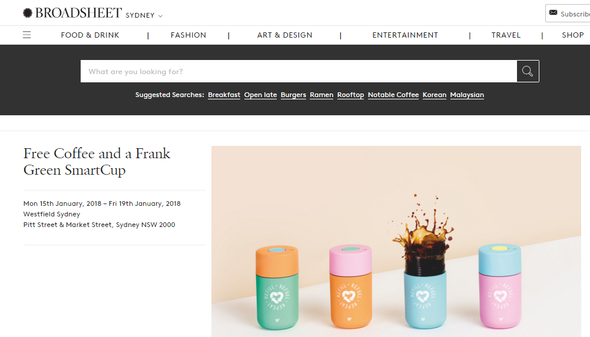The image size is (590, 337).
Task: Open the Travel section
Action: 506,35
